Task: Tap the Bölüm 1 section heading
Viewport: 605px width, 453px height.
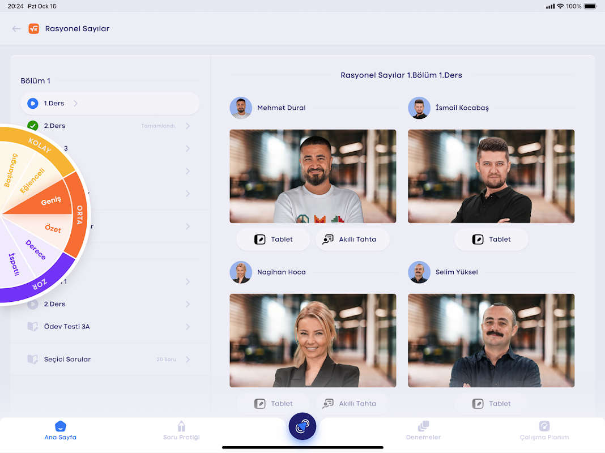Action: click(35, 81)
